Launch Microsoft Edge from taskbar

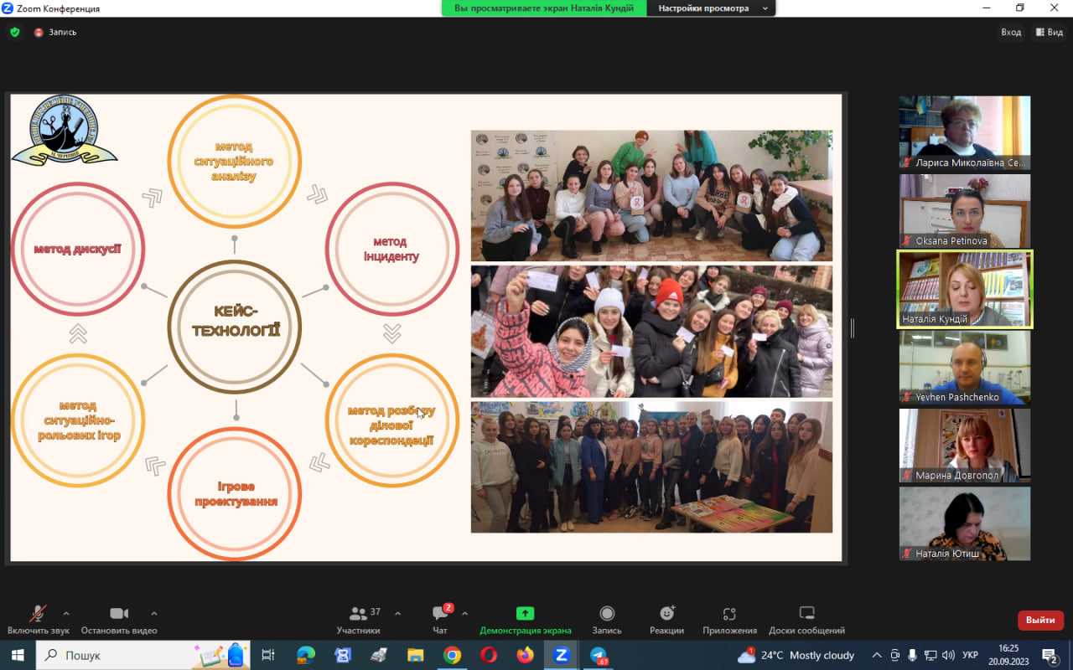click(x=305, y=655)
